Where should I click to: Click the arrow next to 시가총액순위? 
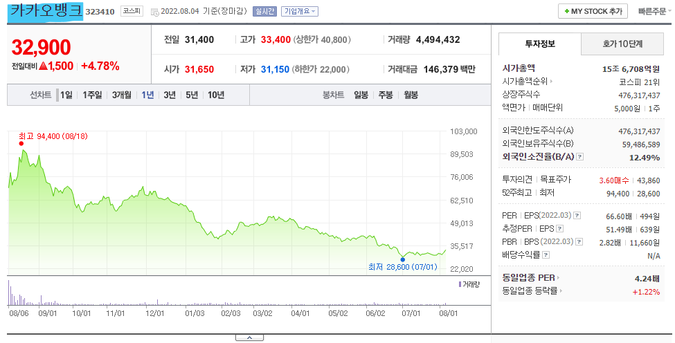552,81
